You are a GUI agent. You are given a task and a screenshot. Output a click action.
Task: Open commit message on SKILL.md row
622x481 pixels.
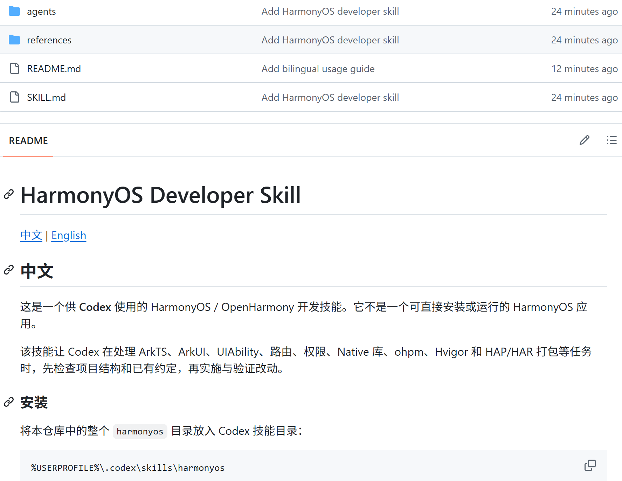[330, 98]
